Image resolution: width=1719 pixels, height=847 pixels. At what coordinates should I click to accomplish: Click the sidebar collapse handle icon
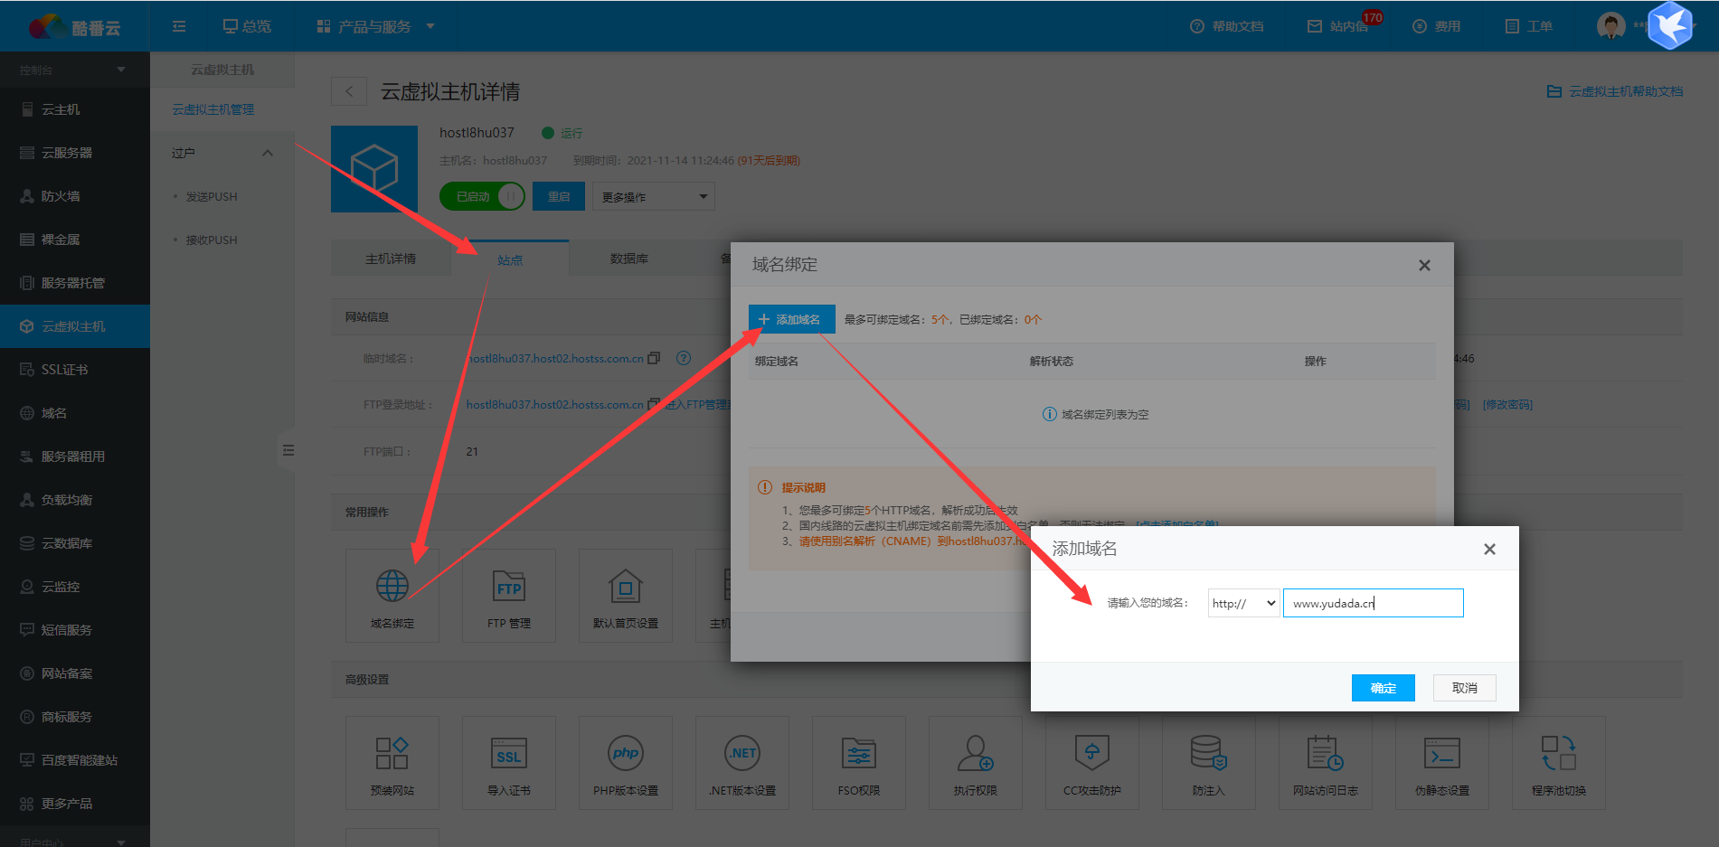point(288,450)
